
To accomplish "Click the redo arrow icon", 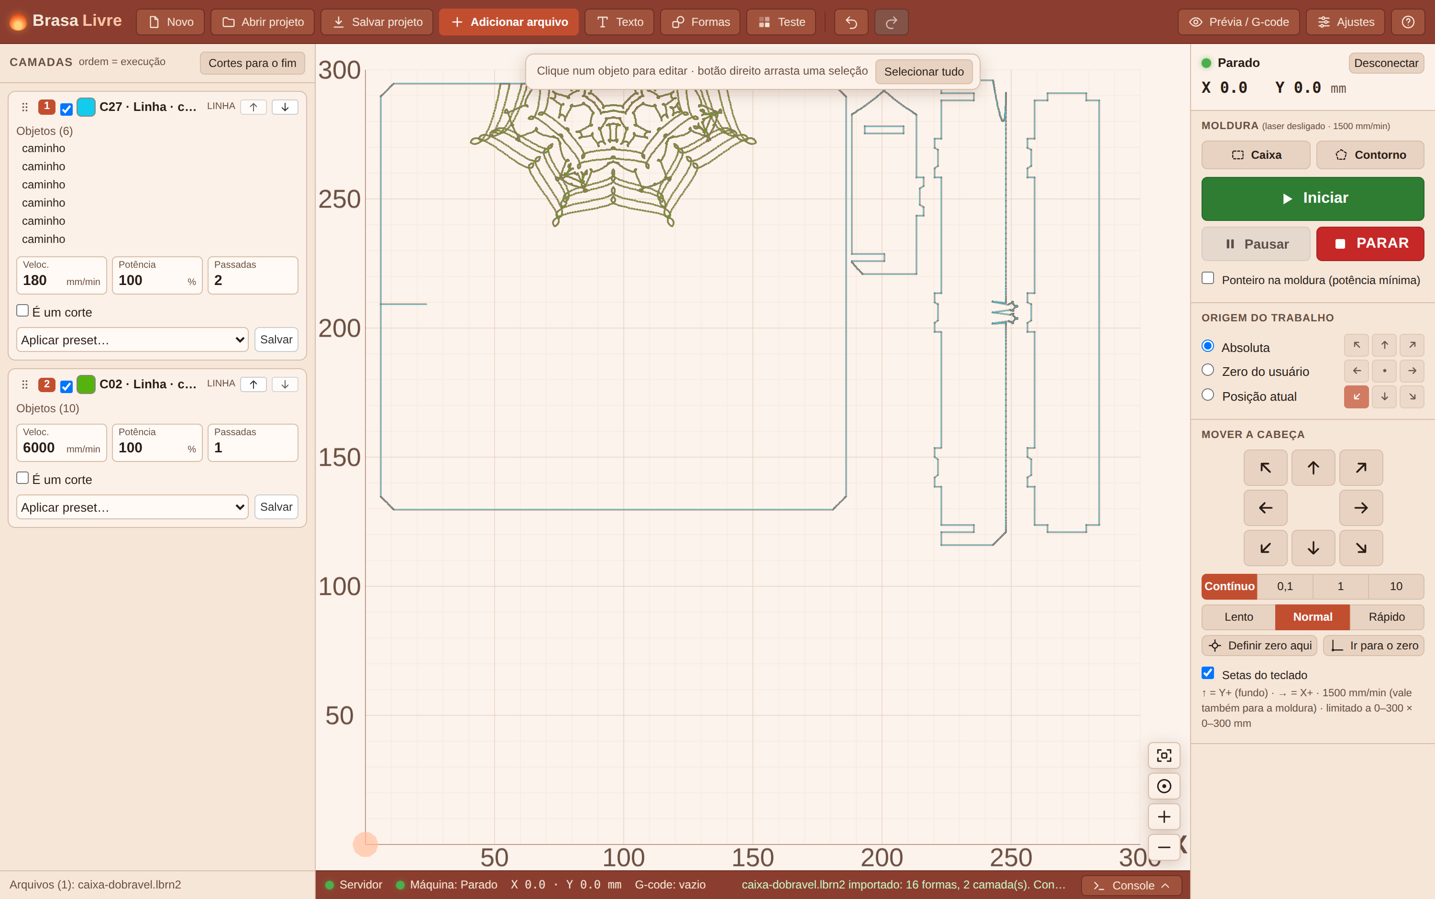I will 891,22.
